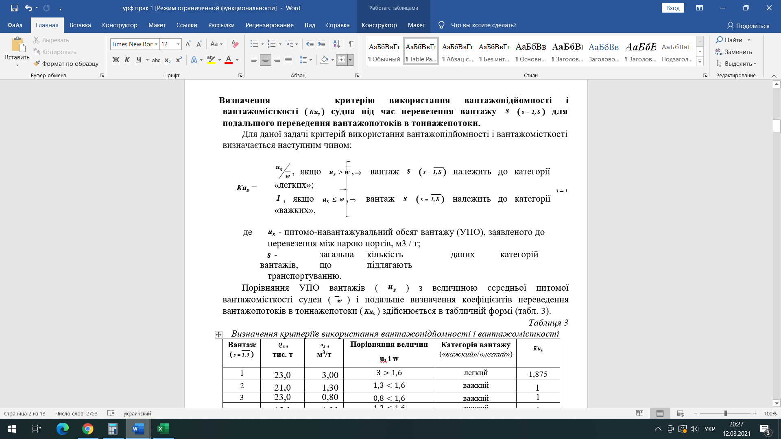Click the Что вы хотите сделать search field
The image size is (781, 439).
(483, 25)
